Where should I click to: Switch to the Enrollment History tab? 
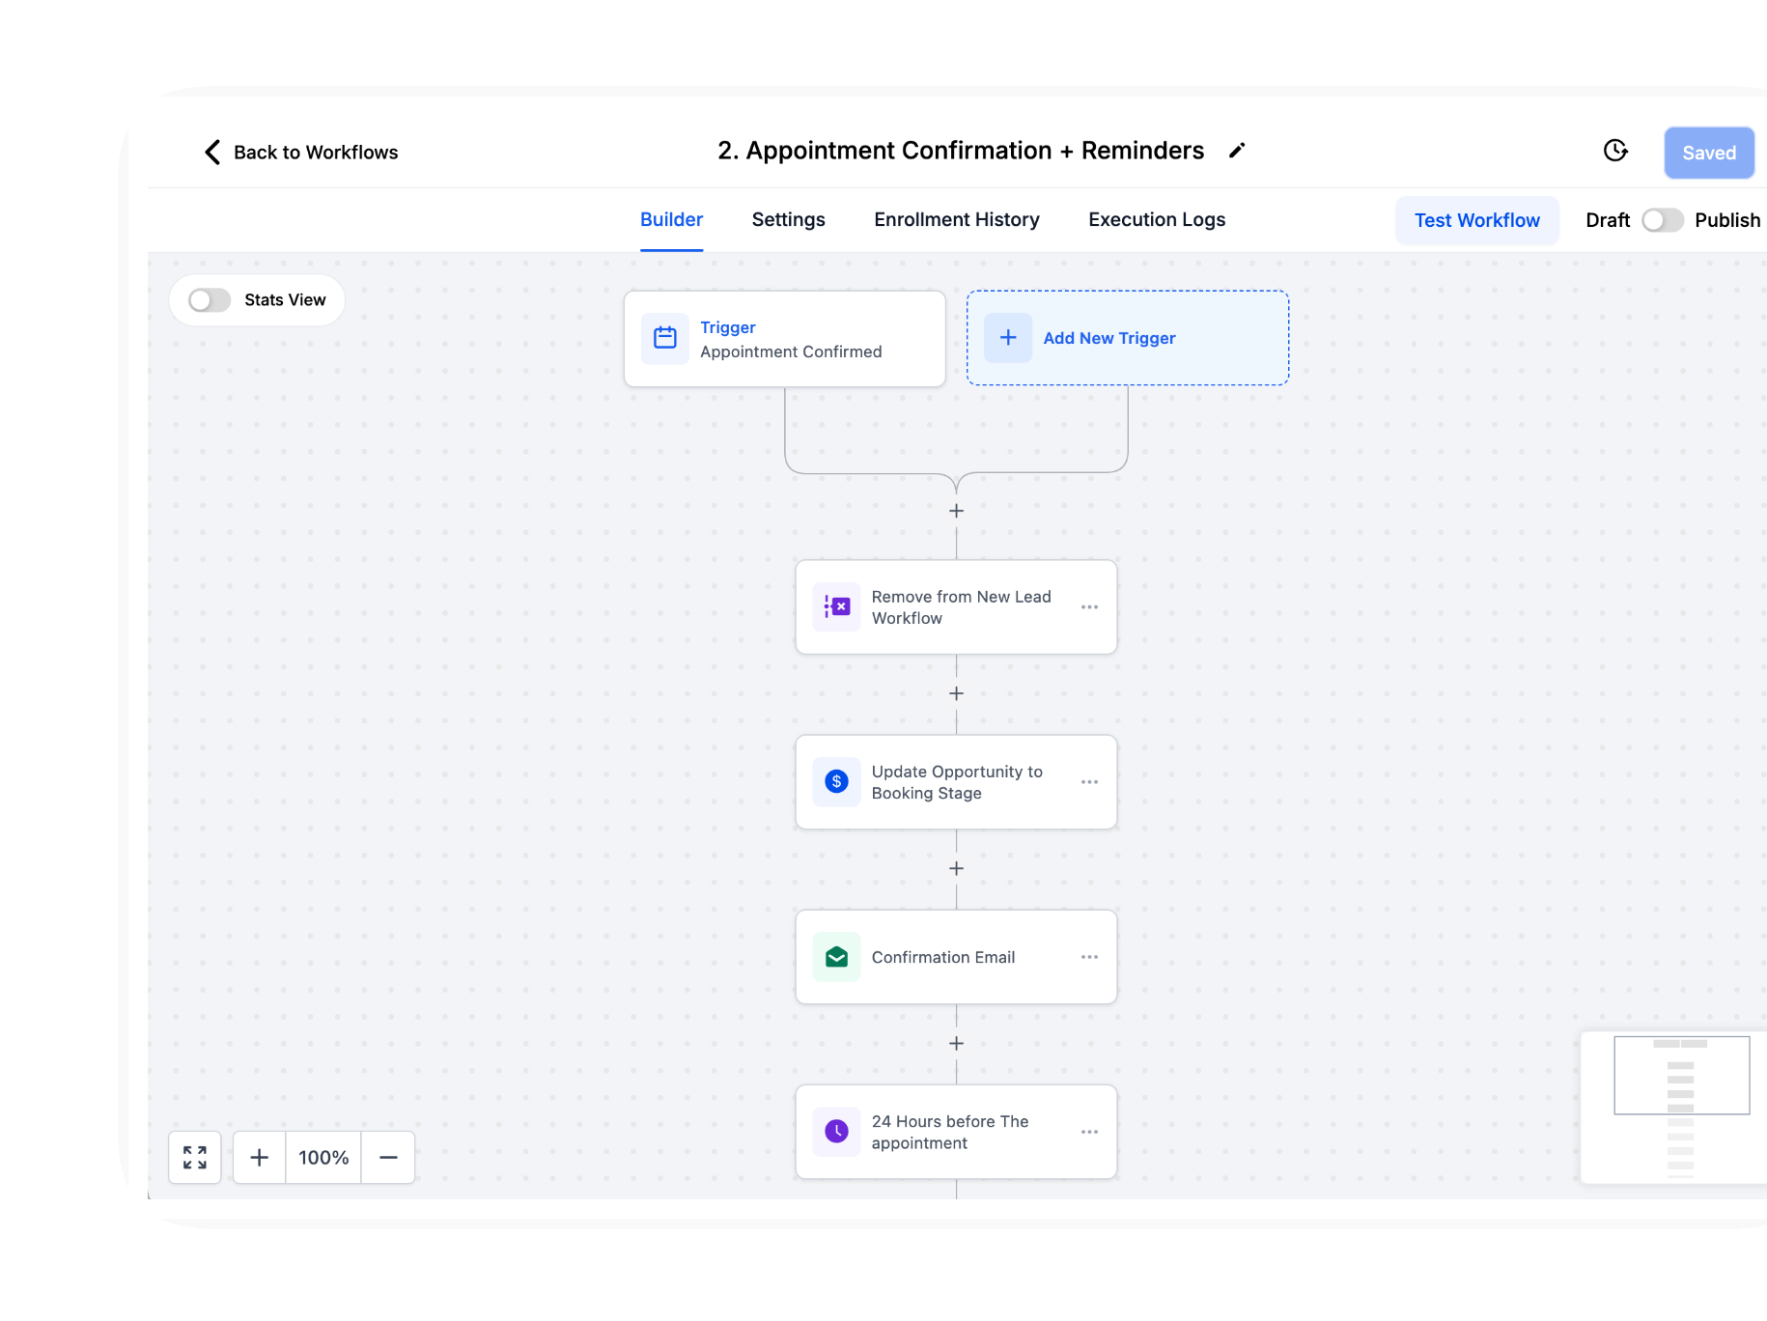956,219
